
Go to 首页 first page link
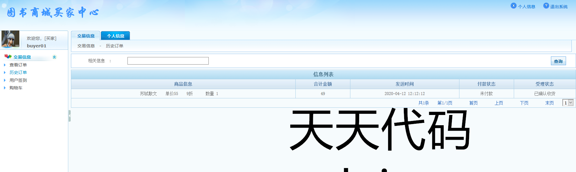473,103
